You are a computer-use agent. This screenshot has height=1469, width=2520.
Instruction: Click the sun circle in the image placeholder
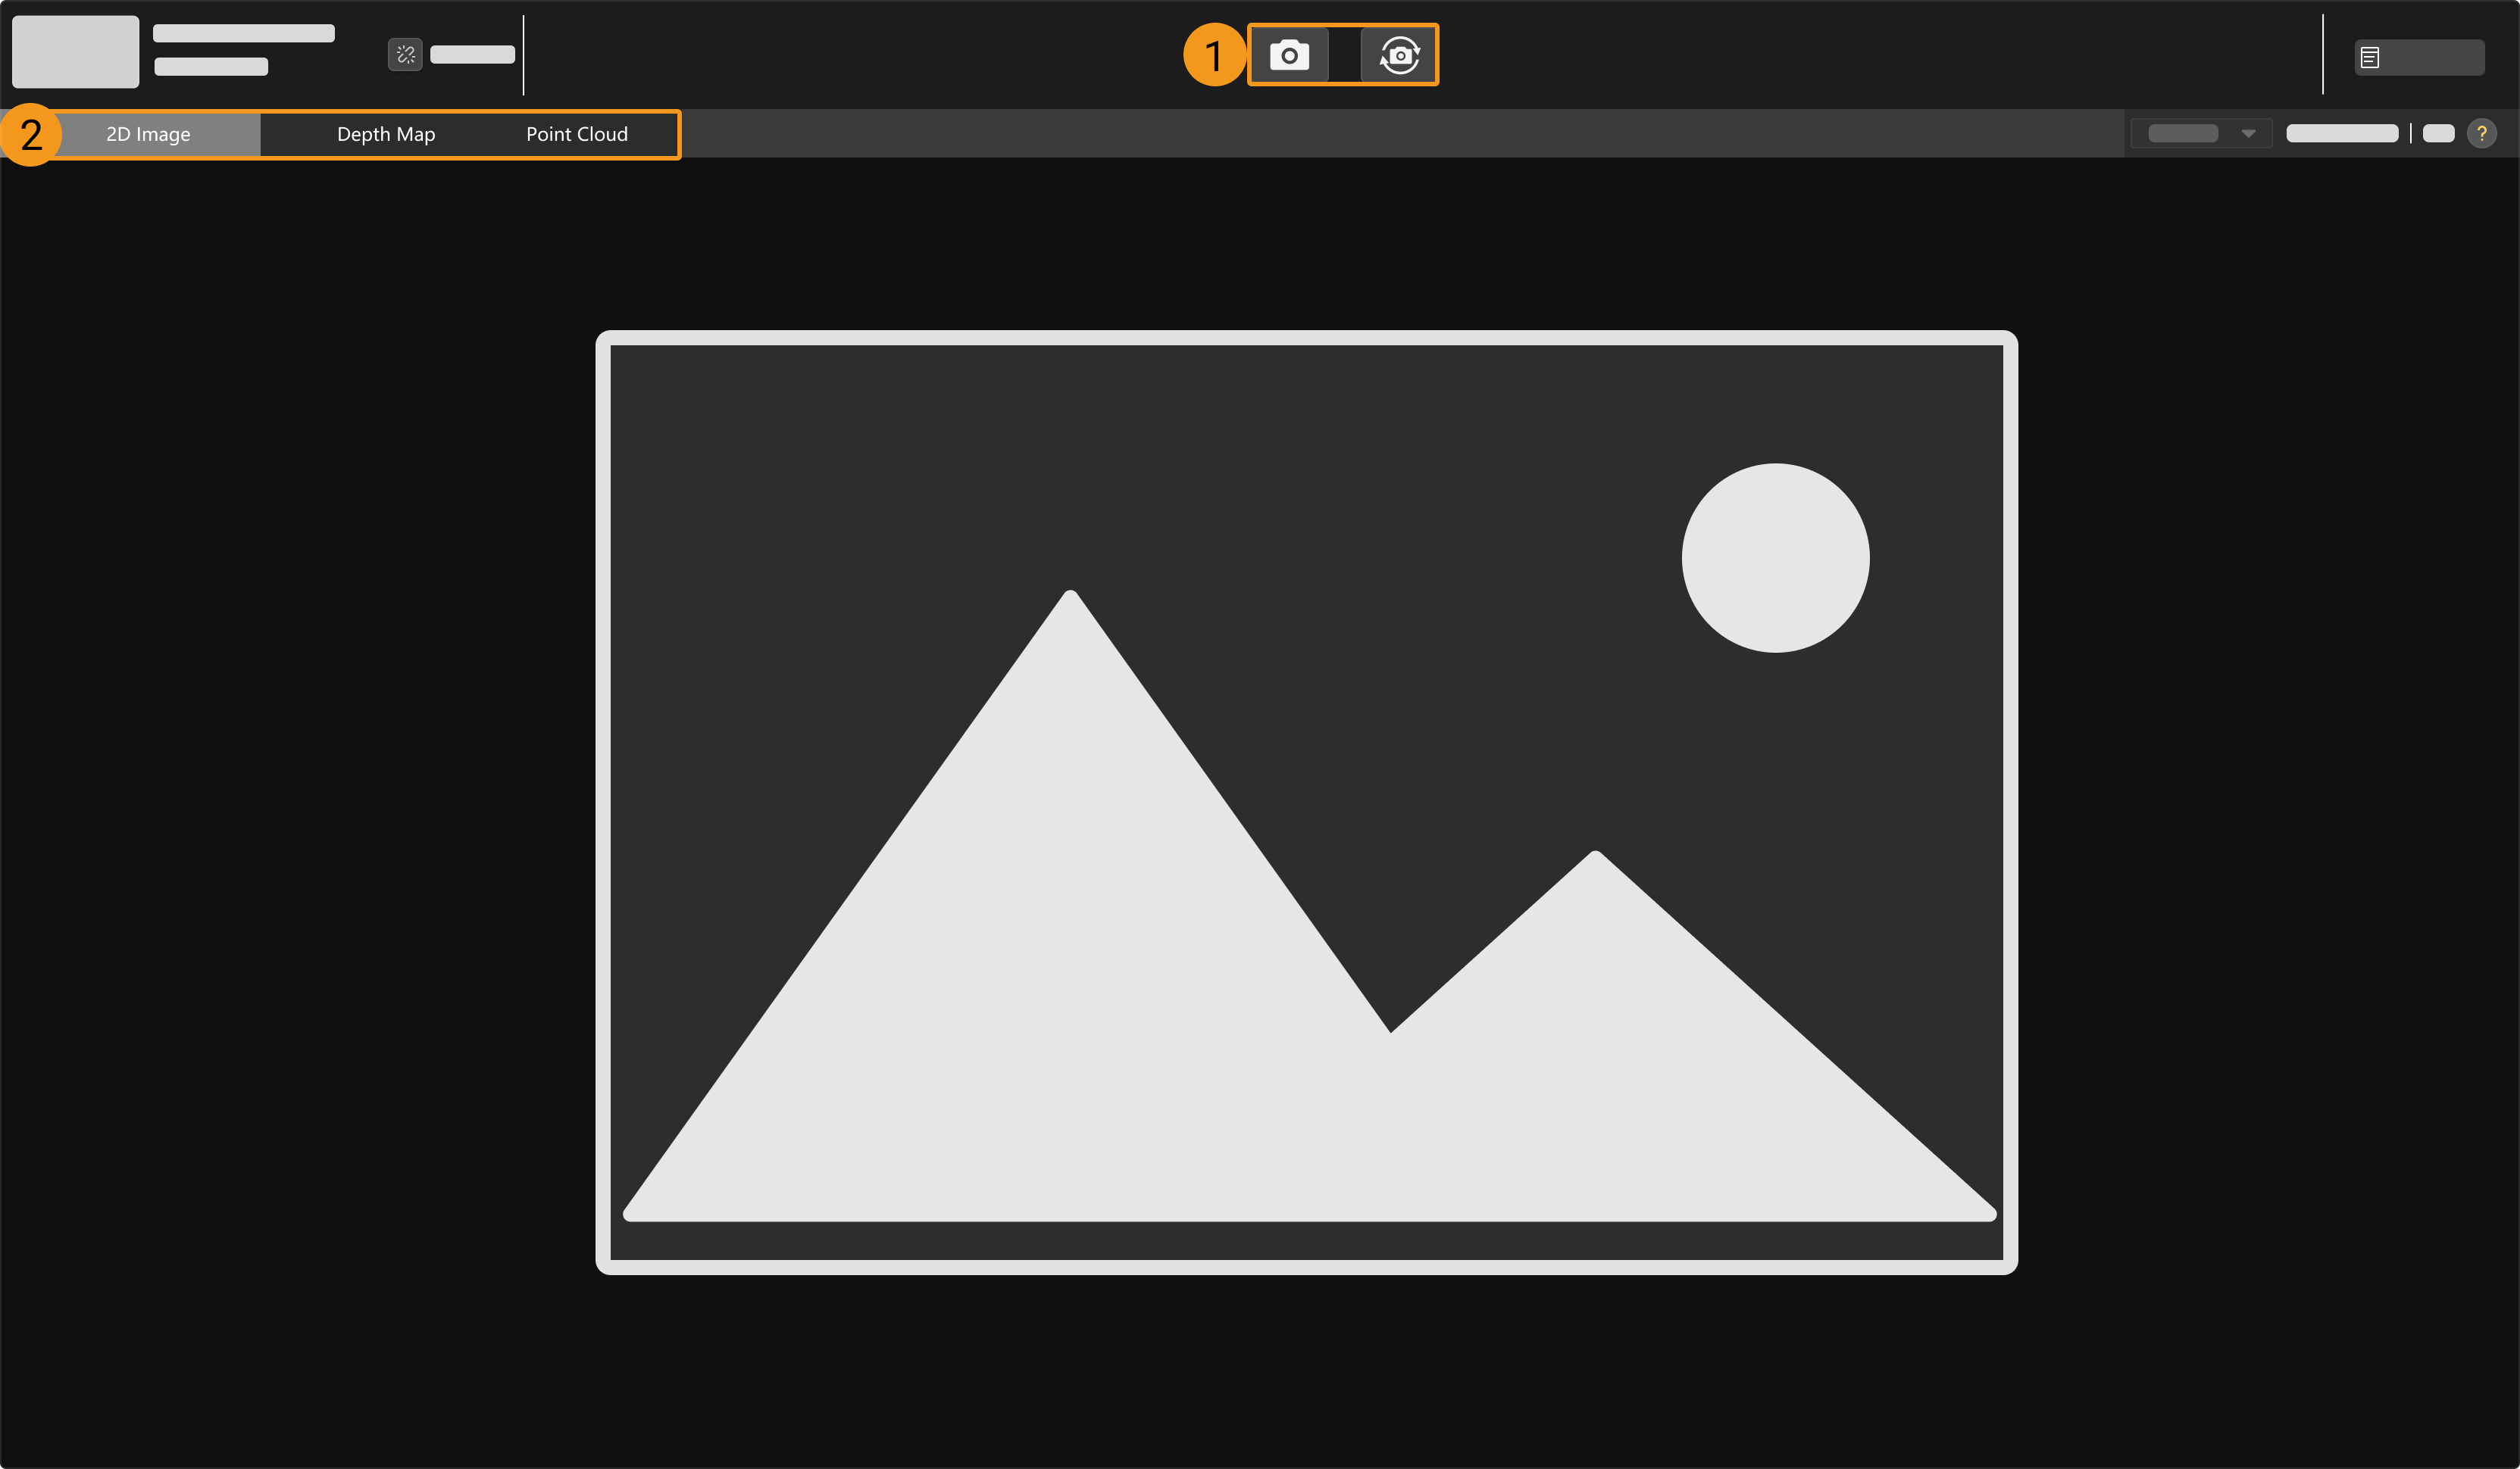[x=1775, y=557]
